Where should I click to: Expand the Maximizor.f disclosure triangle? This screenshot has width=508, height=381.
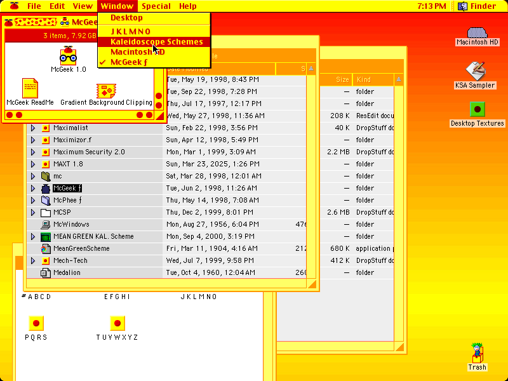(x=33, y=140)
